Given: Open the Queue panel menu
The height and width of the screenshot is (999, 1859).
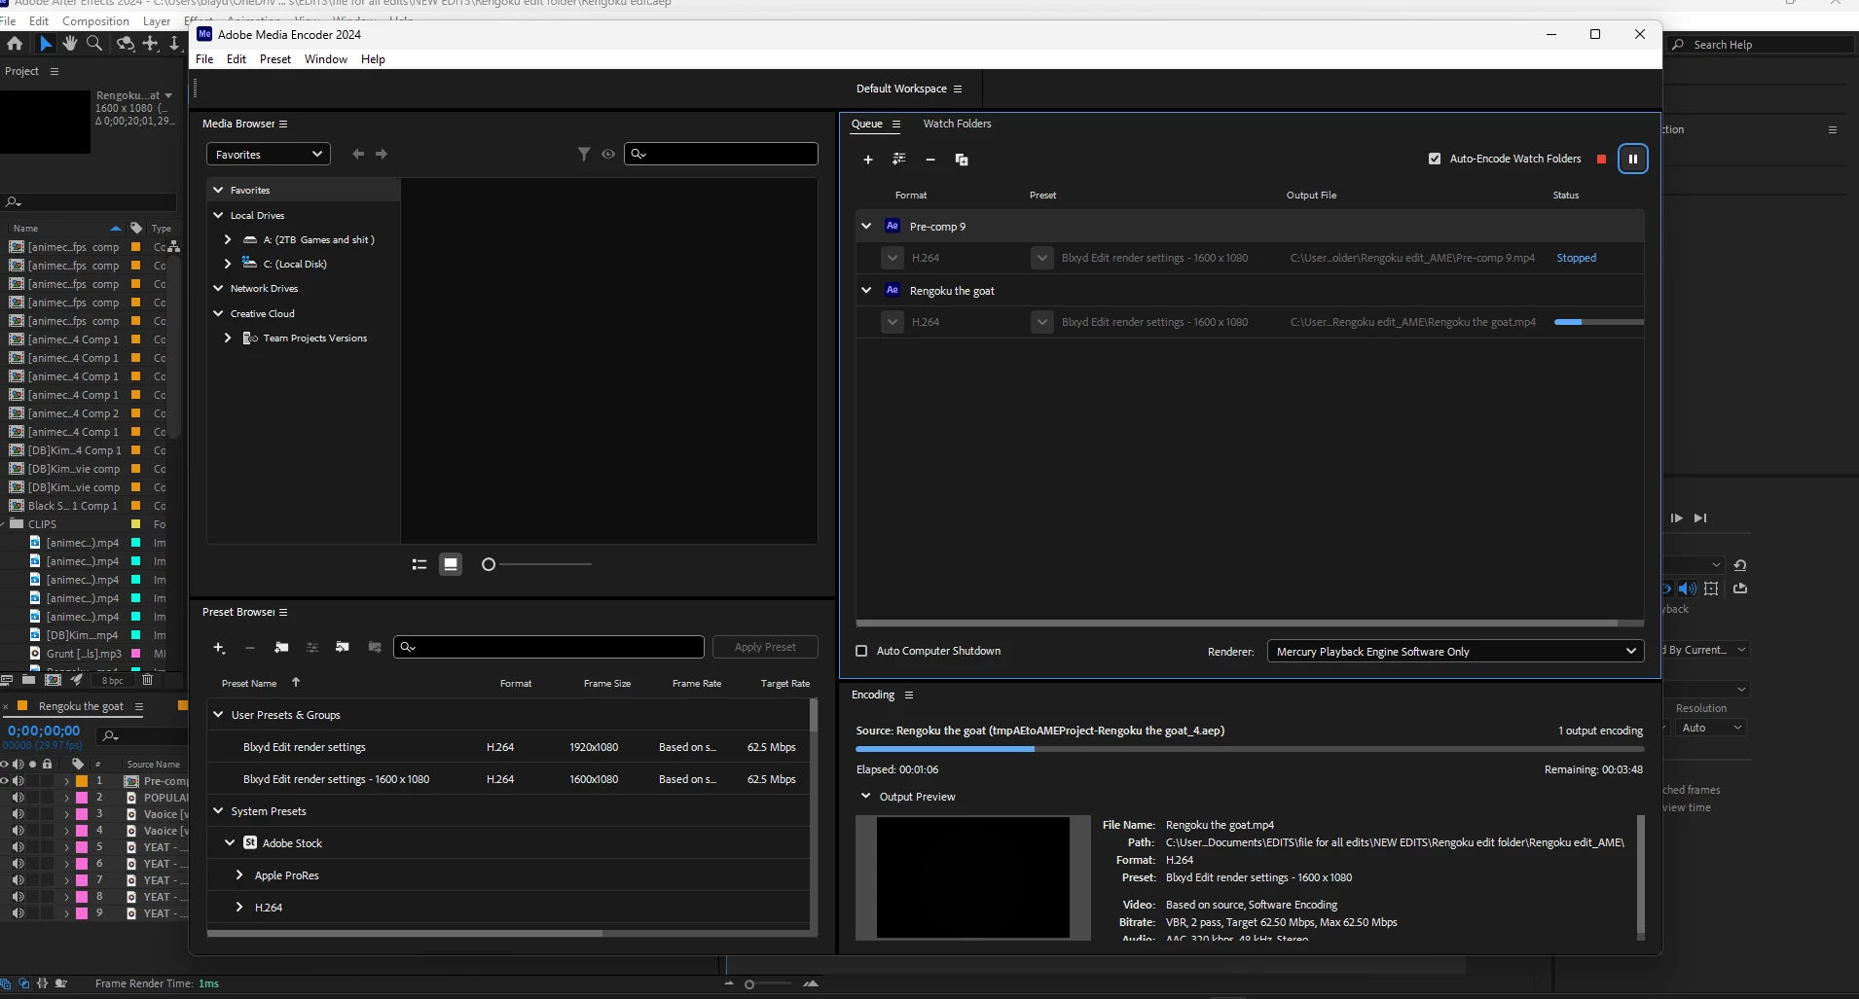Looking at the screenshot, I should click(x=896, y=125).
